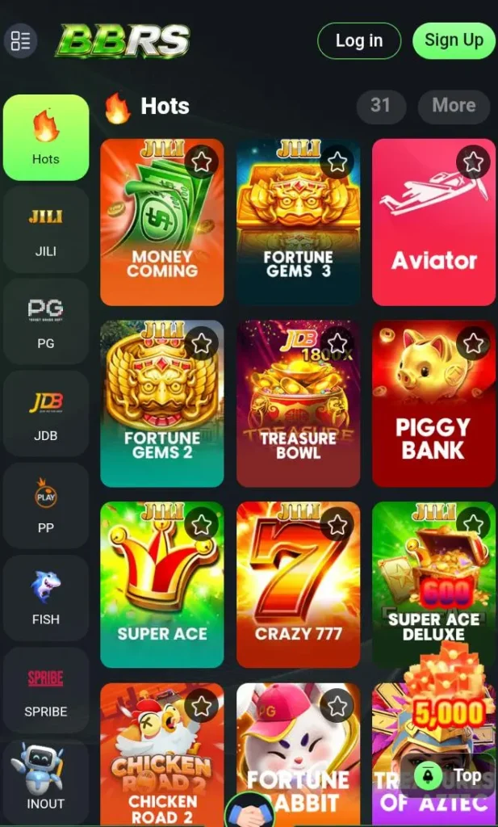Launch the Piggy Bank game thumbnail
The image size is (498, 827).
[433, 404]
